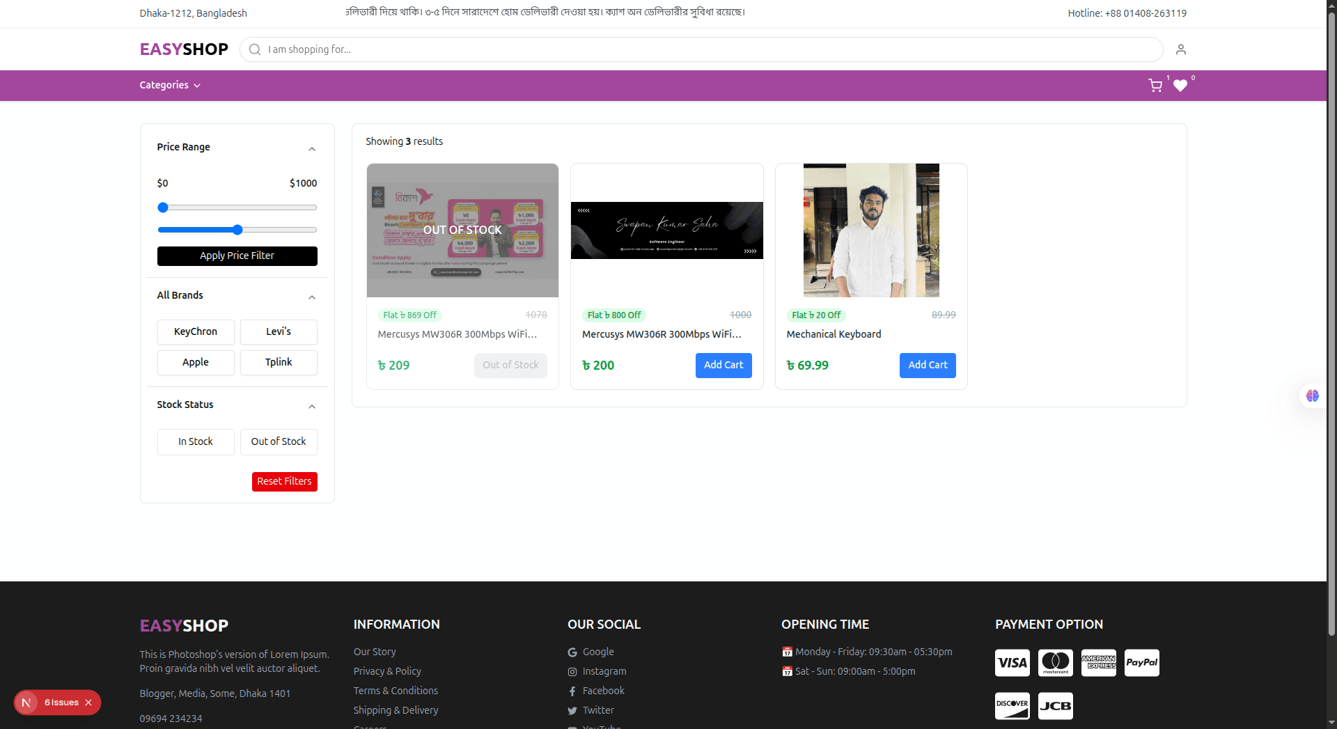Click the upper price range slider handle

[162, 207]
